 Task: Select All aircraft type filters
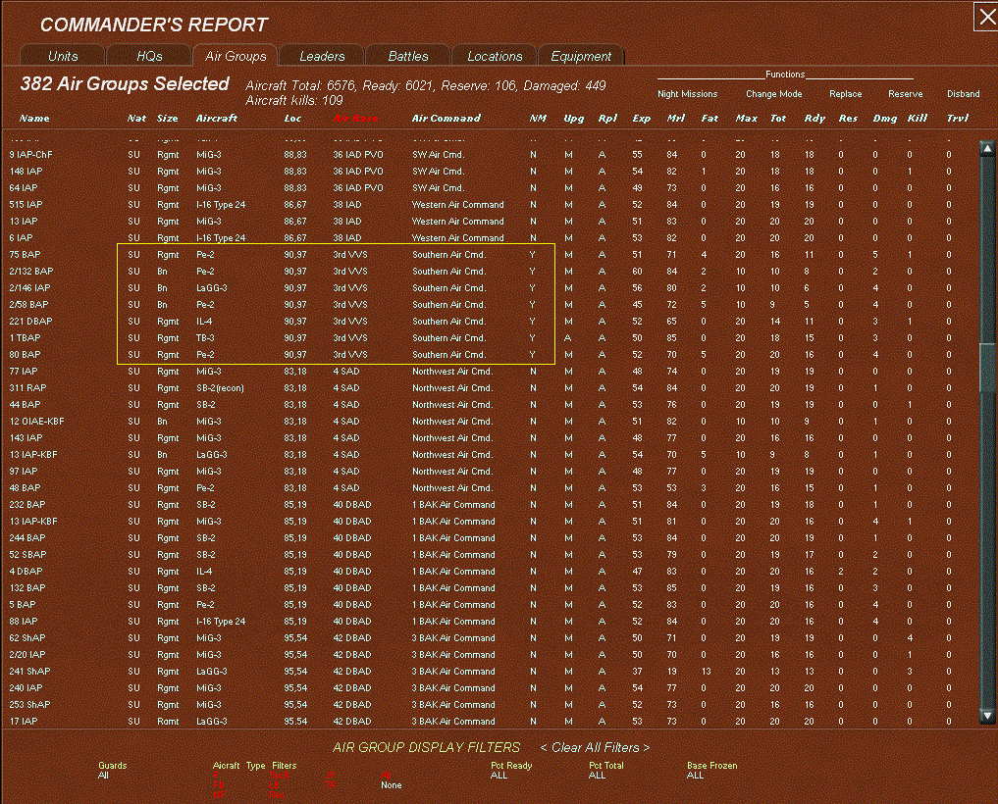(386, 776)
